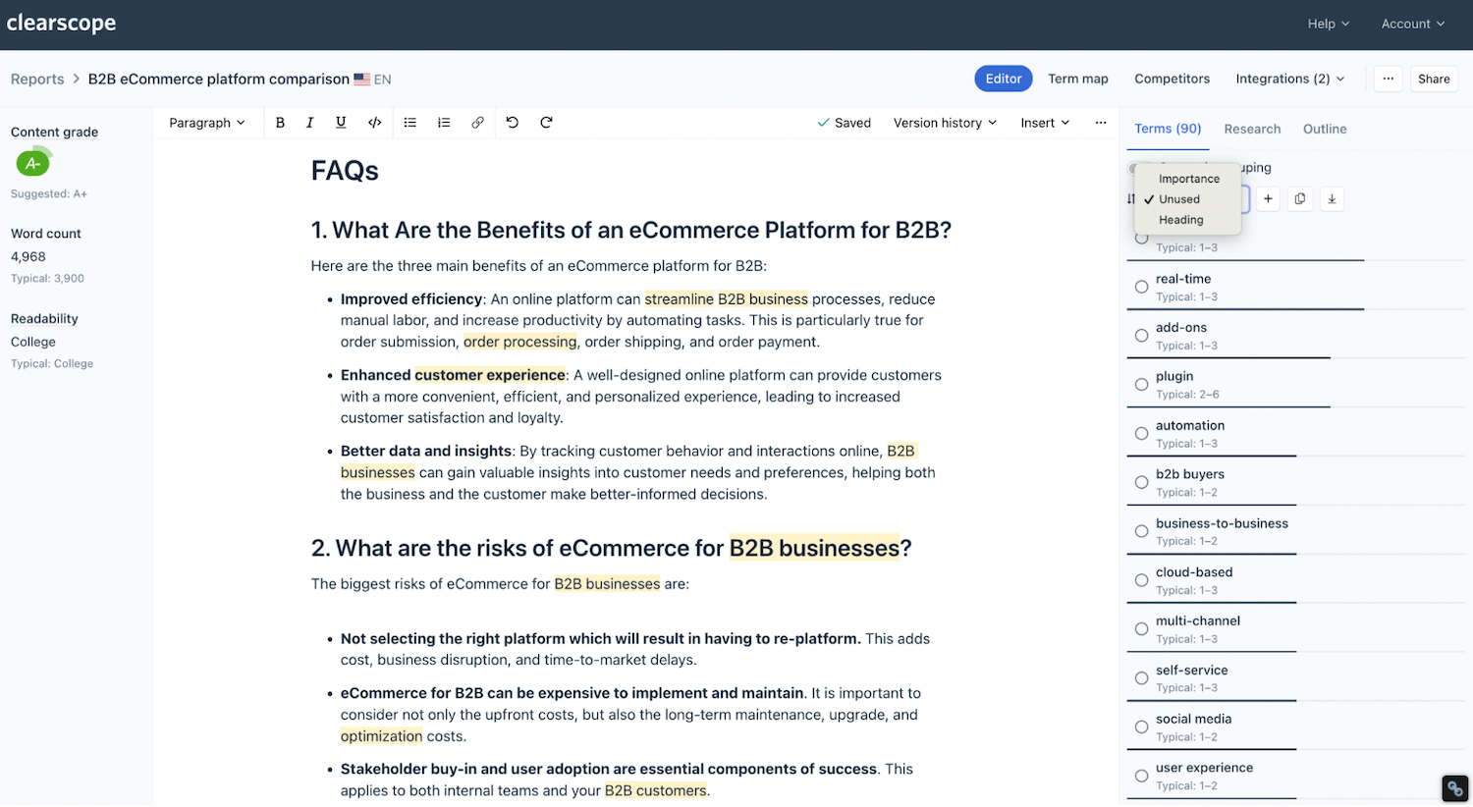Select the circle next to business-to-business

click(x=1141, y=531)
